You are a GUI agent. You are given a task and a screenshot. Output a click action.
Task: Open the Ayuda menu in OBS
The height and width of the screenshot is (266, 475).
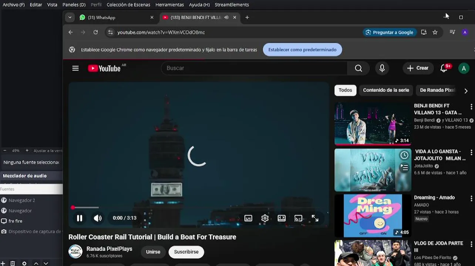[199, 5]
